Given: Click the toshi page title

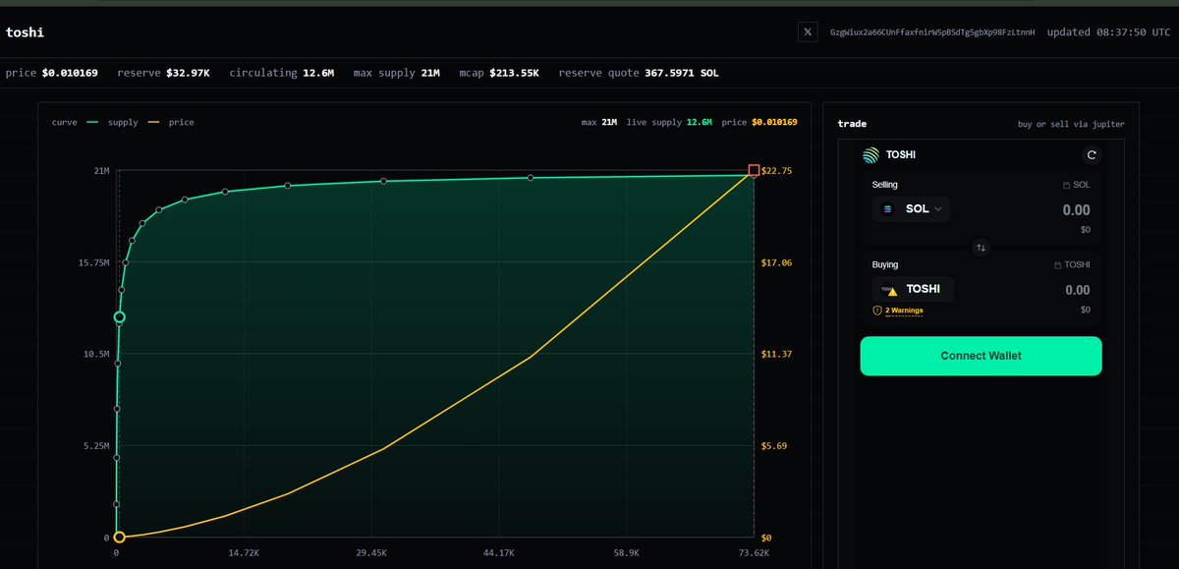Looking at the screenshot, I should 25,32.
